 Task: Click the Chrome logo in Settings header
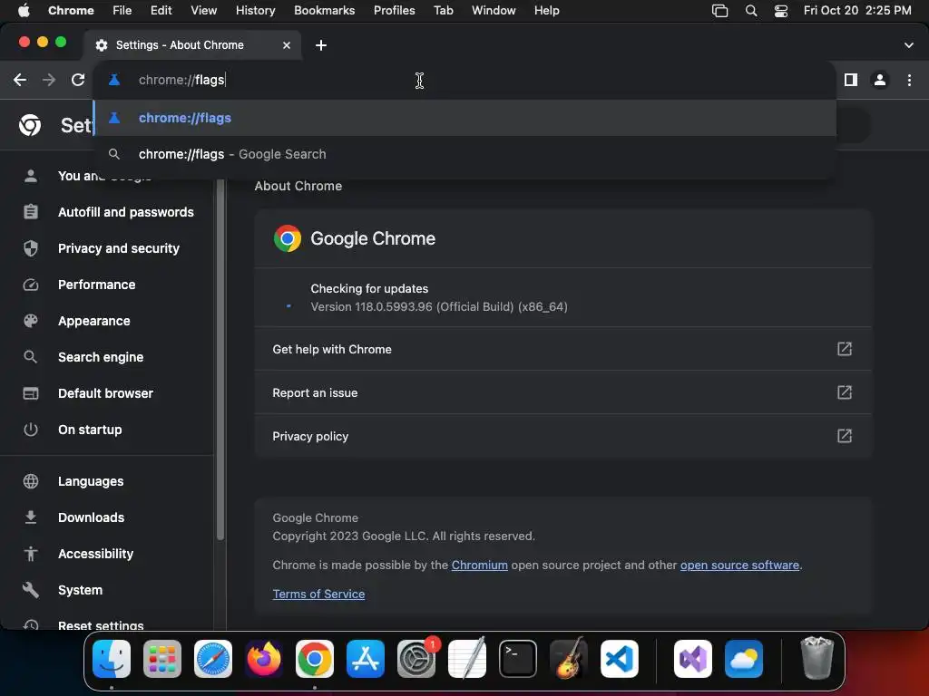(30, 125)
